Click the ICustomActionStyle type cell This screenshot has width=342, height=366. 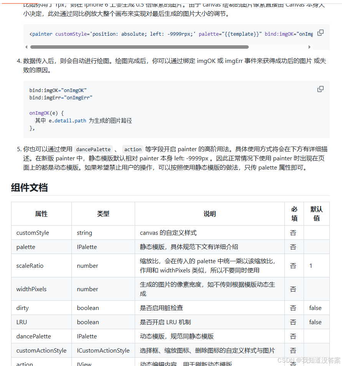[x=103, y=350]
